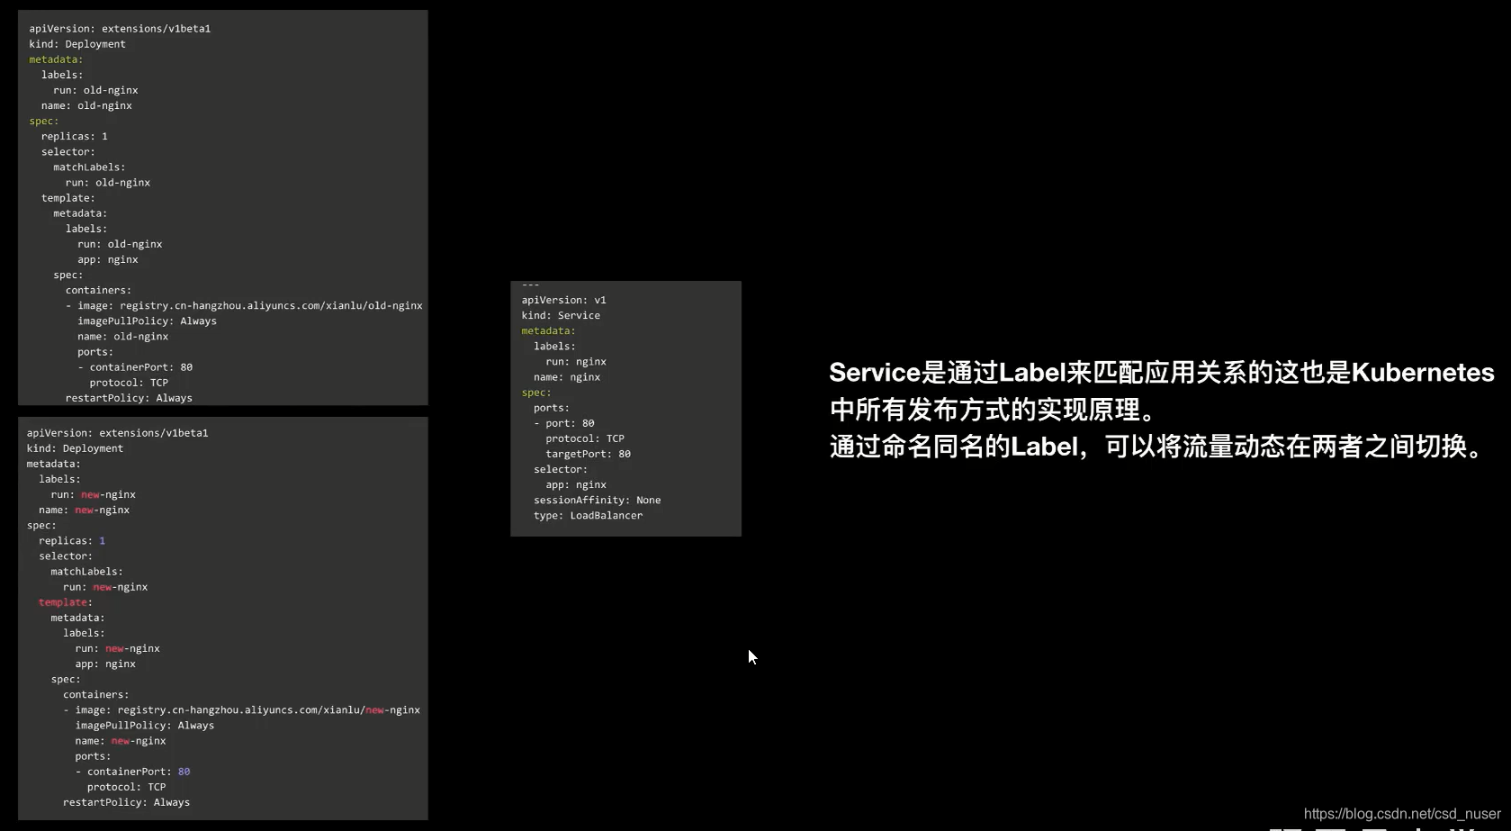This screenshot has height=831, width=1511.
Task: Click 'app: nginx' in the new-nginx template labels
Action: click(105, 664)
